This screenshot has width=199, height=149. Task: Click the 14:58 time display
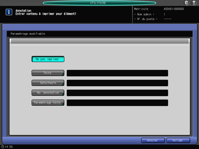(9, 147)
